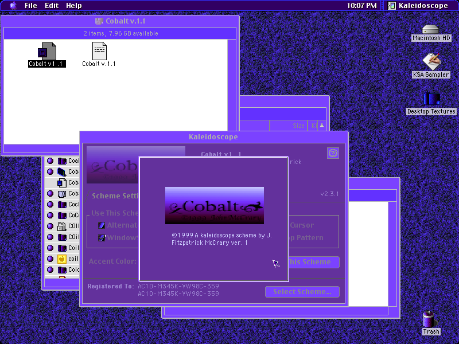Select the Coba row document page icon
Screen dimensions: 459x344
[x=62, y=182]
